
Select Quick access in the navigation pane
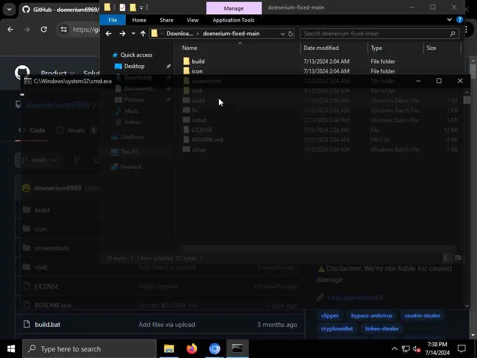136,55
